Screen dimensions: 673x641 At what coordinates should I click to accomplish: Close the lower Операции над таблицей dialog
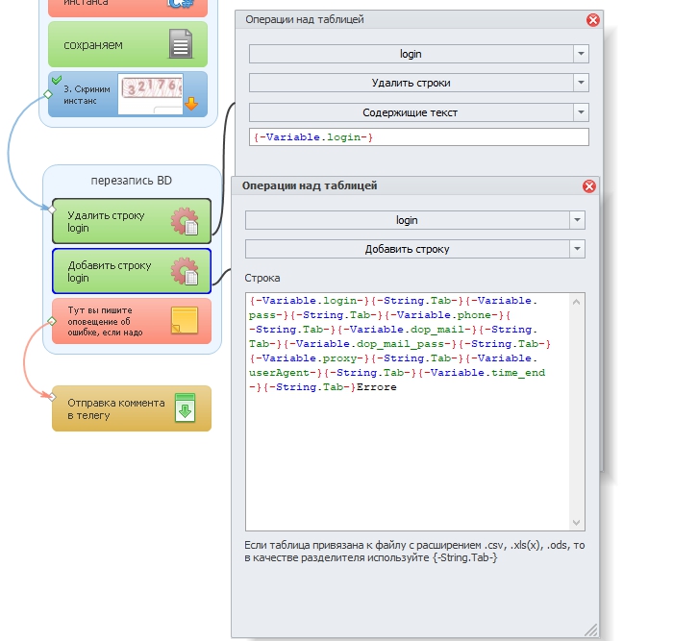[x=588, y=185]
